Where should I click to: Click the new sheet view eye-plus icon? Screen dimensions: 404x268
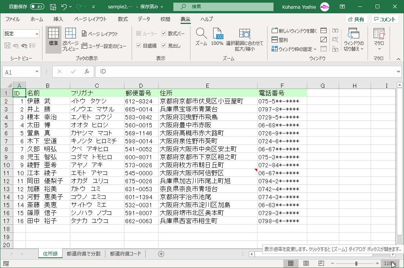tap(25, 46)
